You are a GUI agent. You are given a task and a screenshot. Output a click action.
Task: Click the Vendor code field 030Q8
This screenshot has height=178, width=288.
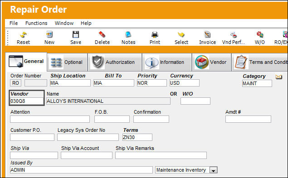[x=26, y=101]
